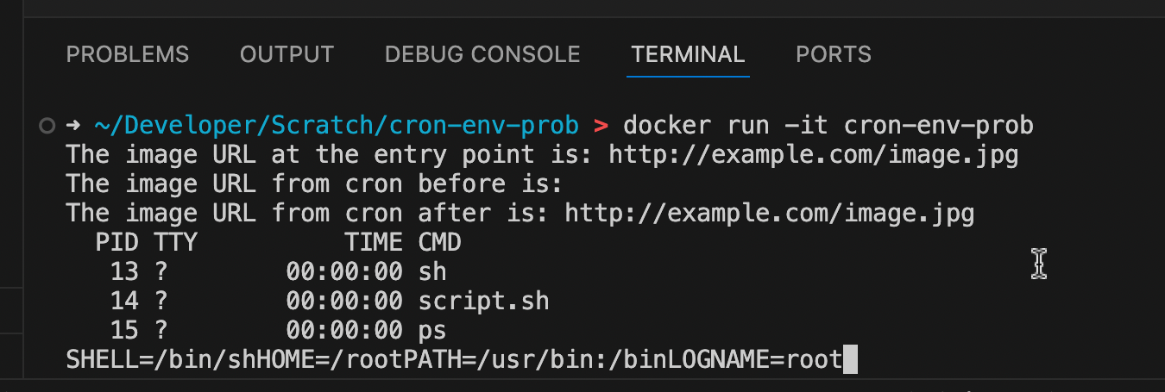
Task: Switch to the OUTPUT tab
Action: [287, 55]
